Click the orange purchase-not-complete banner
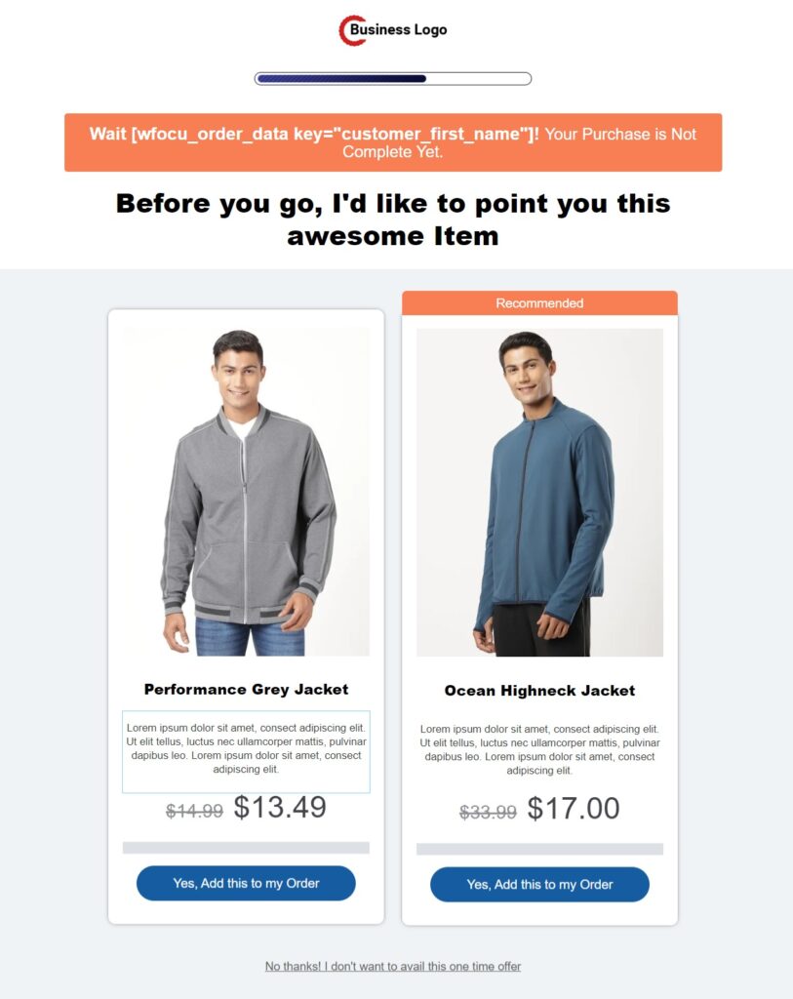 (393, 142)
